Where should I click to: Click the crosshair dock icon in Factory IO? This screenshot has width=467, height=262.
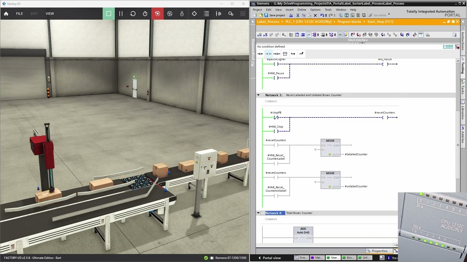tap(194, 13)
